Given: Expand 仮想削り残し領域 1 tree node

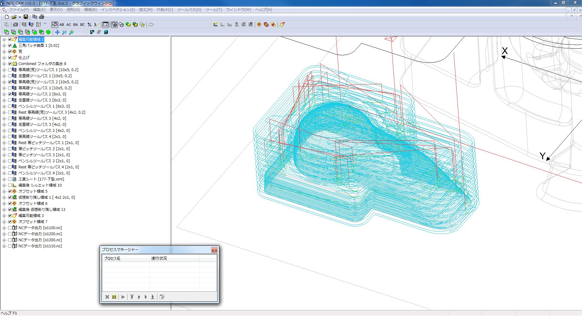Looking at the screenshot, I should [x=4, y=197].
